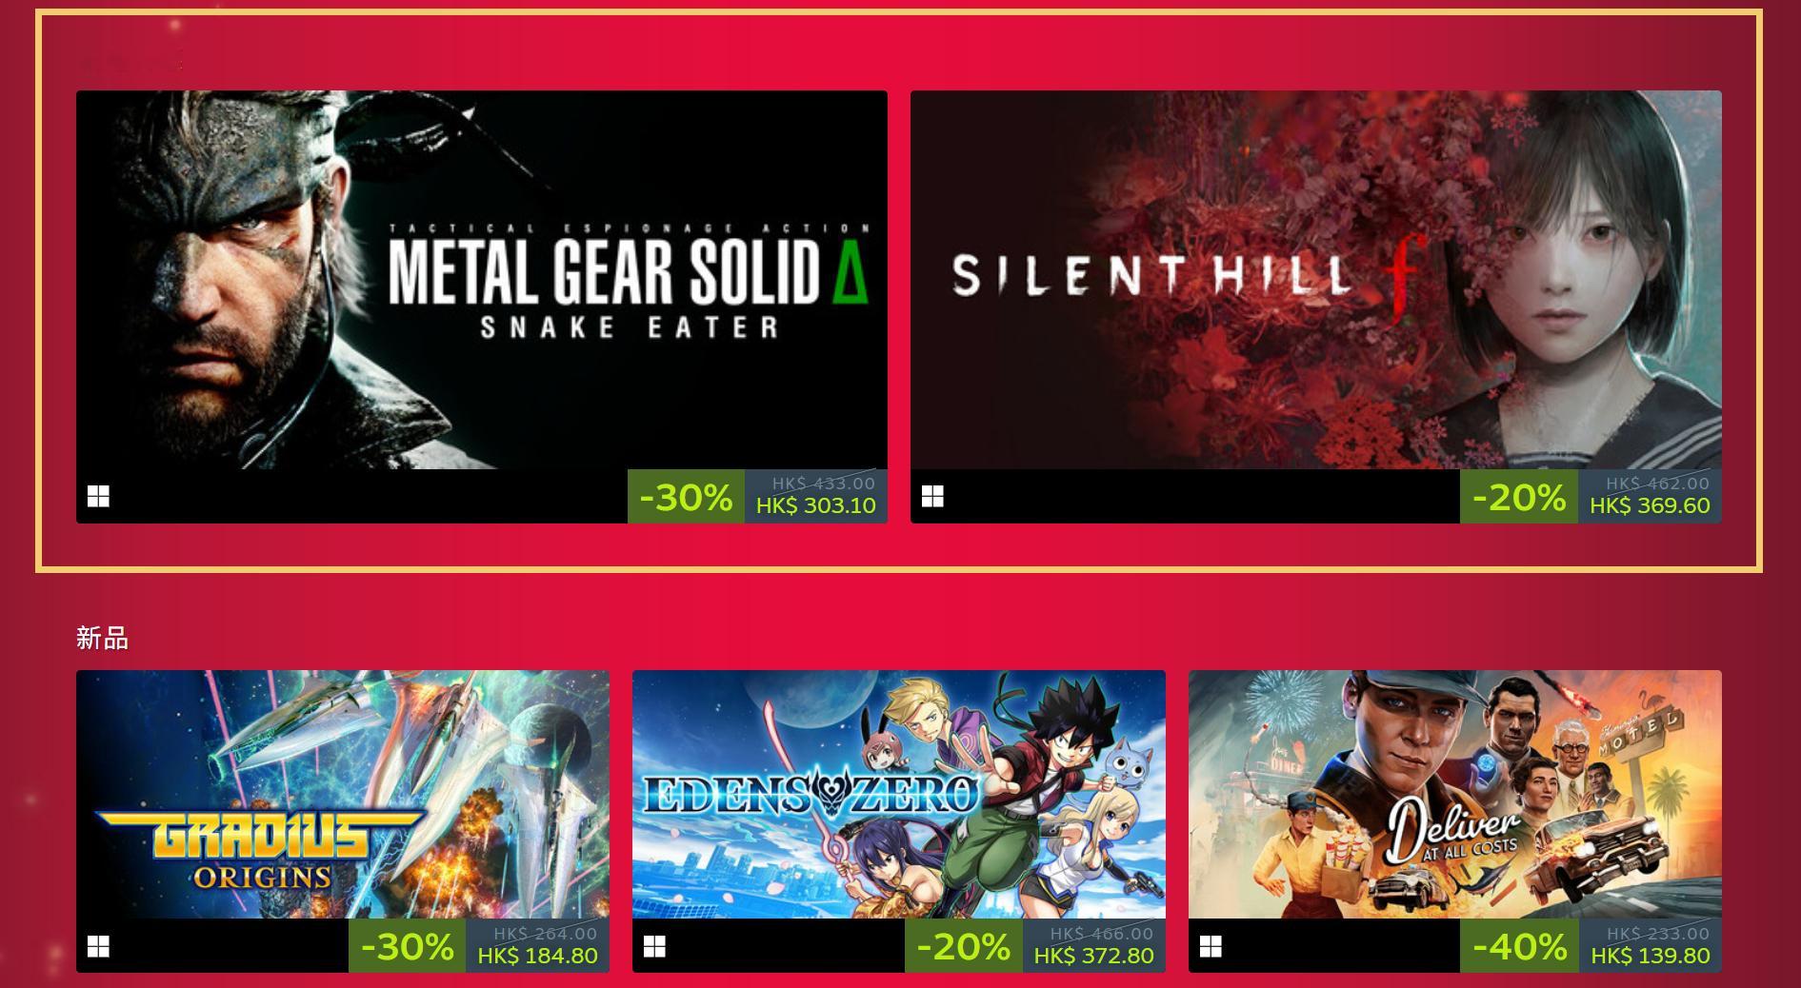Viewport: 1801px width, 988px height.
Task: Open Silent Hill f game banner
Action: [x=1316, y=280]
